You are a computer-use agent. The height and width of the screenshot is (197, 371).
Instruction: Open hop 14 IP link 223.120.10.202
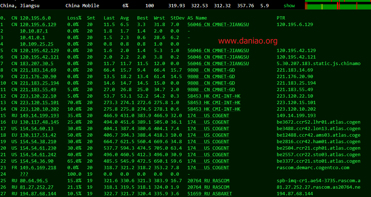point(40,109)
